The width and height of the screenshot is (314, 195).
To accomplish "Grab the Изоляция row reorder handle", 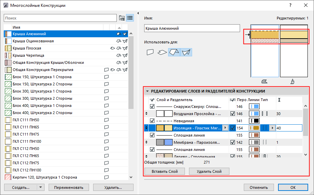I will point(147,128).
